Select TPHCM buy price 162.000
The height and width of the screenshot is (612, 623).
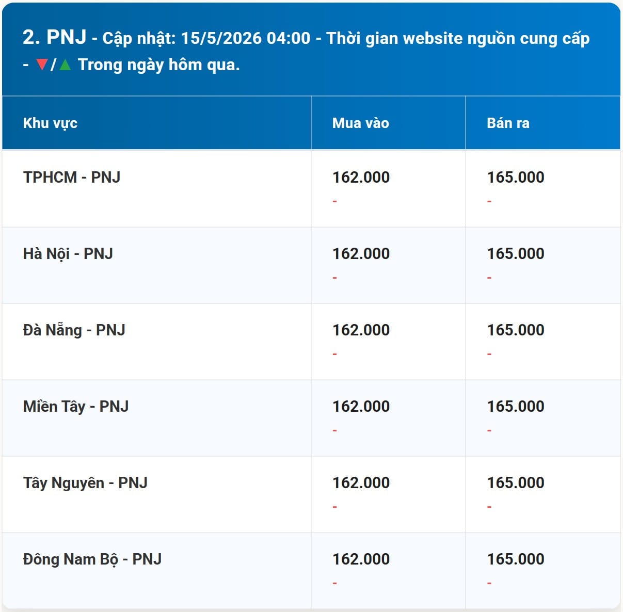pos(361,177)
